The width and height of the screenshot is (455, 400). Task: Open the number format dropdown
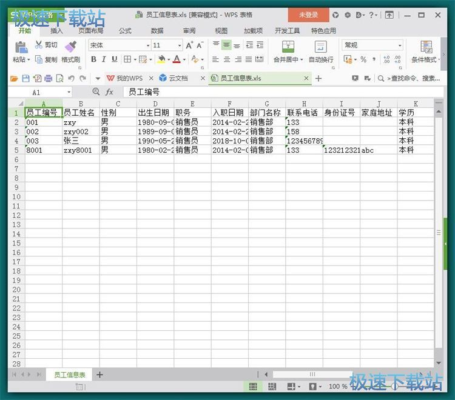pos(400,45)
